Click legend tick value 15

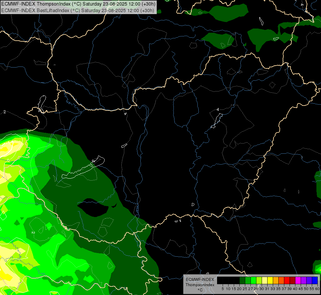pyautogui.click(x=234, y=289)
